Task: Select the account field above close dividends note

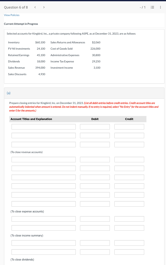Action: click(x=43, y=252)
